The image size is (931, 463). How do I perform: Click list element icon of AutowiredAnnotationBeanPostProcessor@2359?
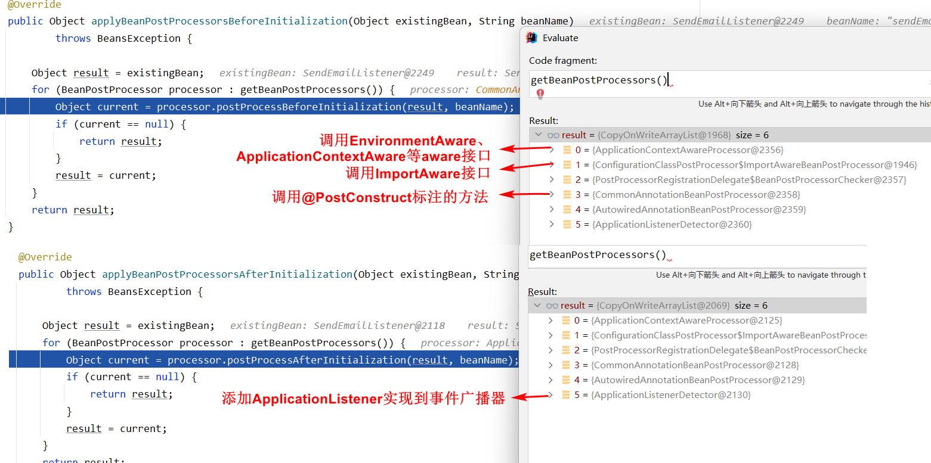[x=567, y=210]
